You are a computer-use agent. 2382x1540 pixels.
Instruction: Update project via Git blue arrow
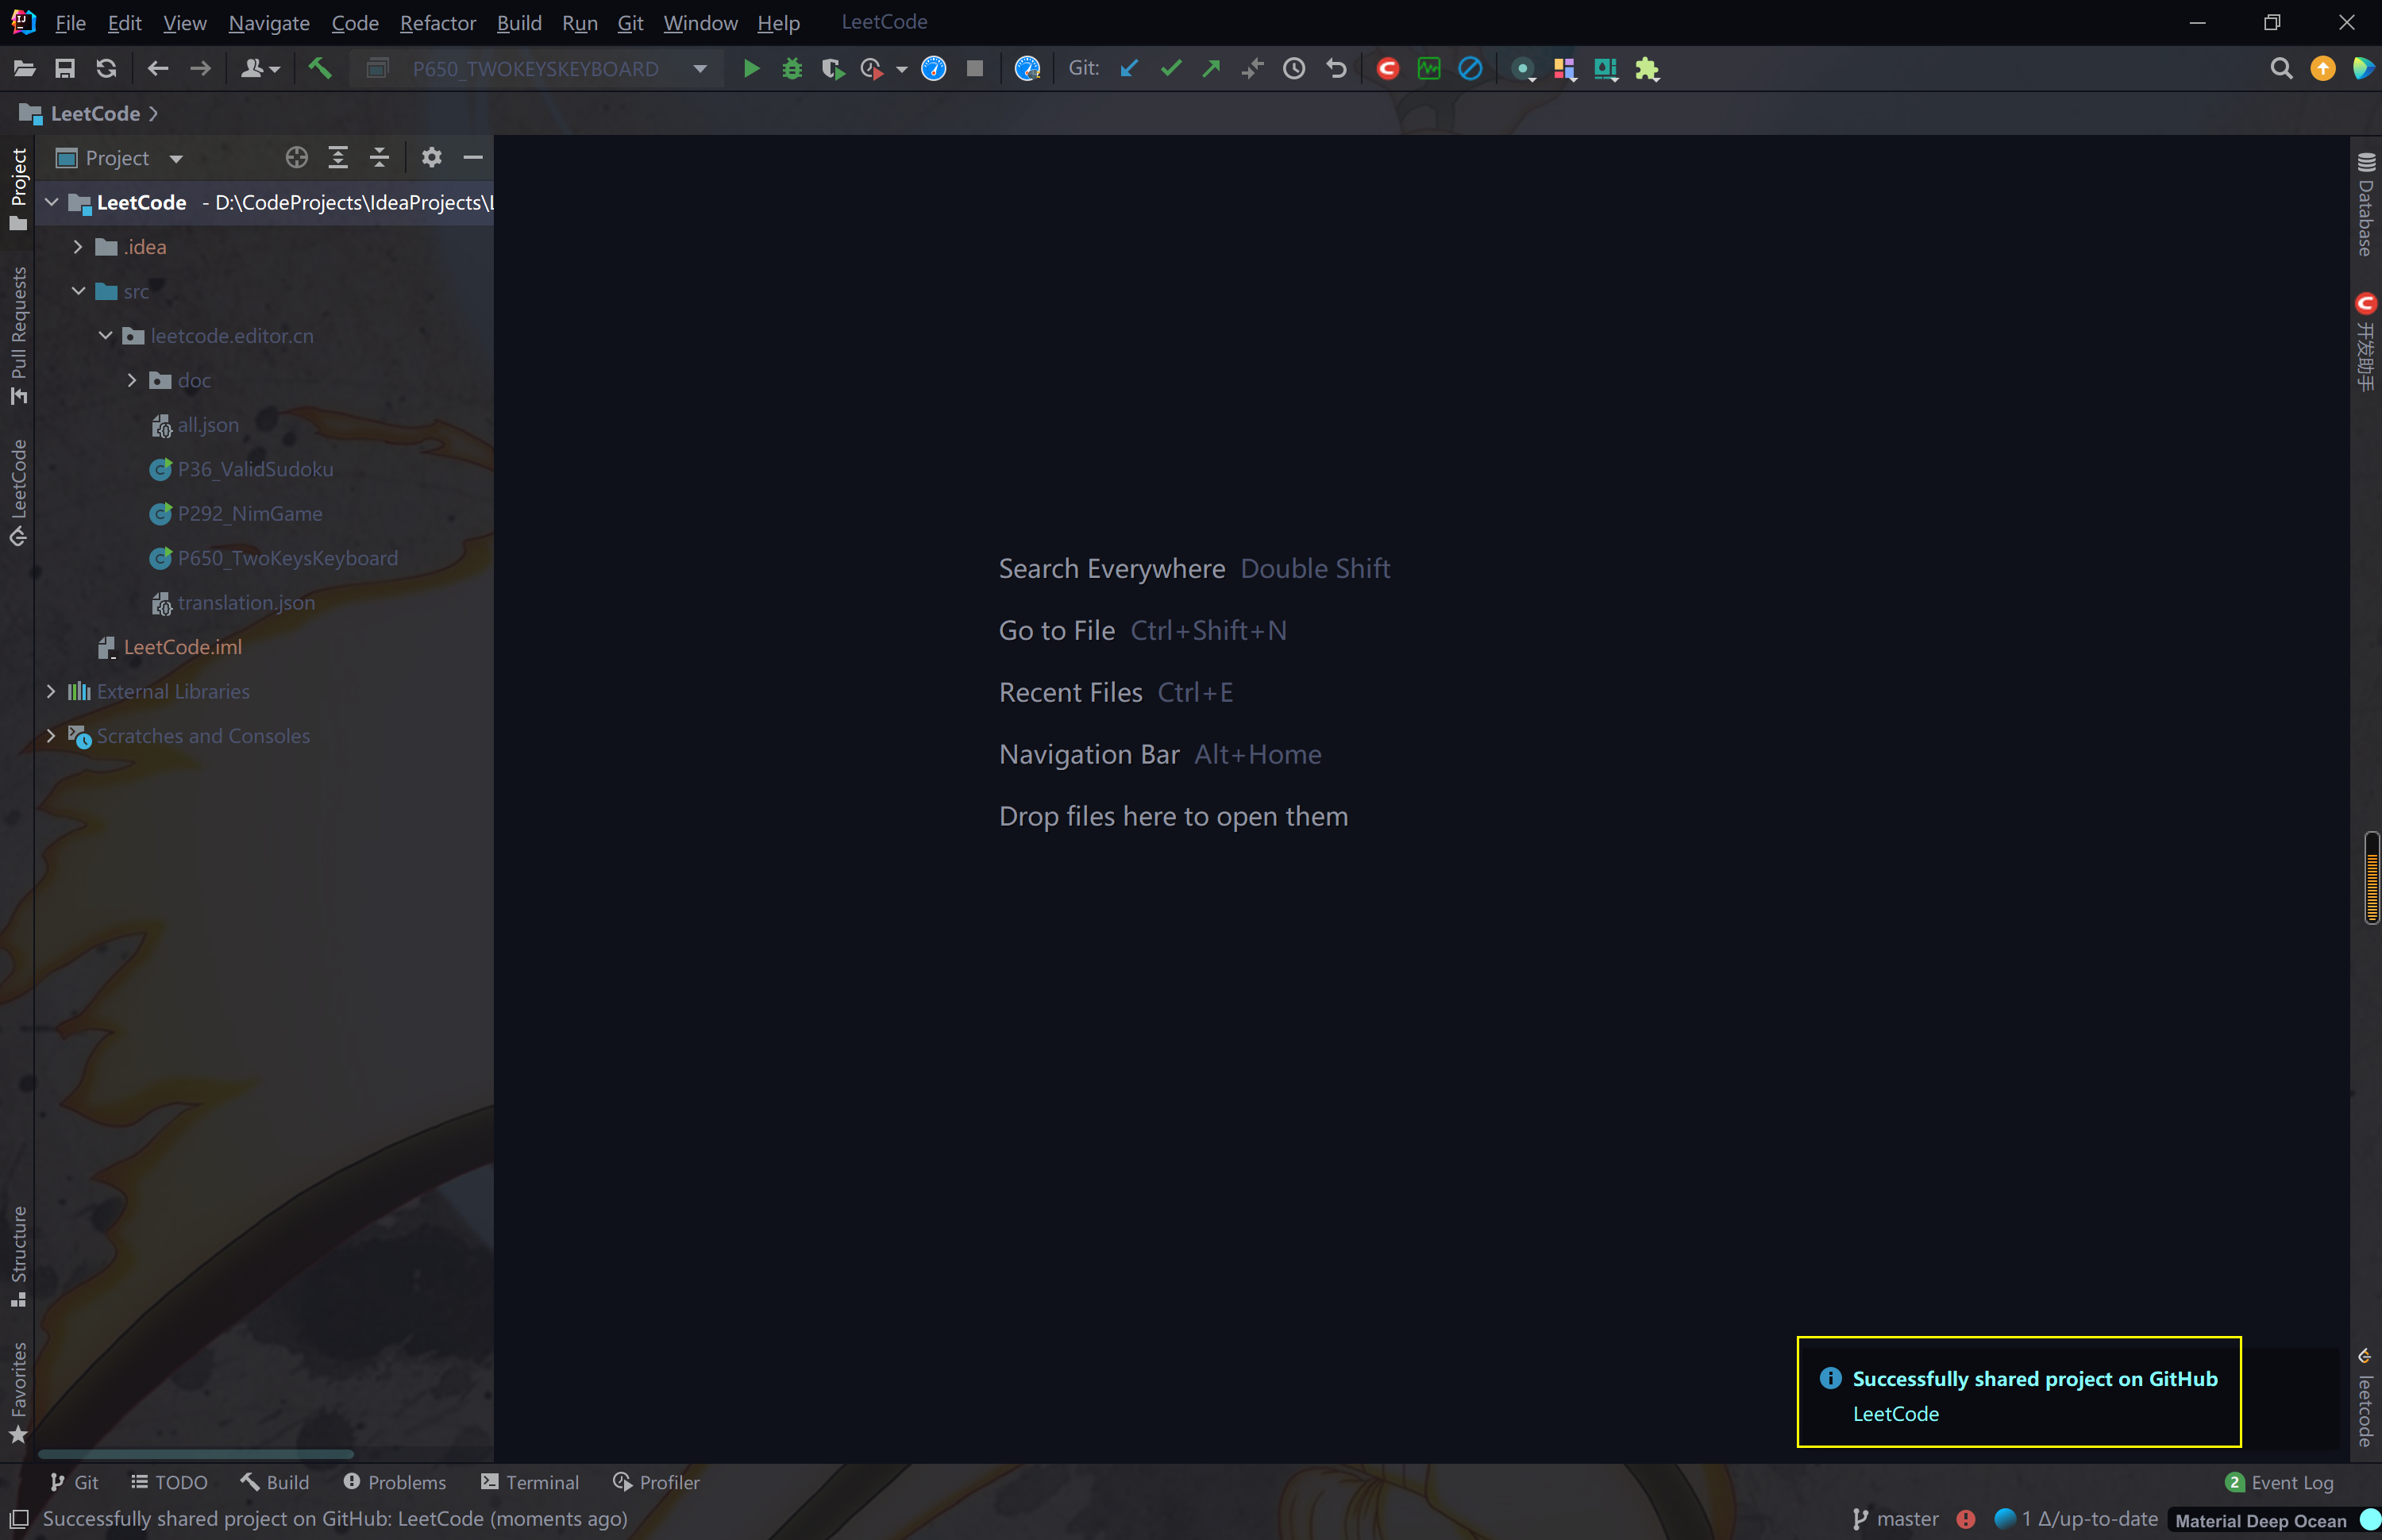[x=1129, y=69]
